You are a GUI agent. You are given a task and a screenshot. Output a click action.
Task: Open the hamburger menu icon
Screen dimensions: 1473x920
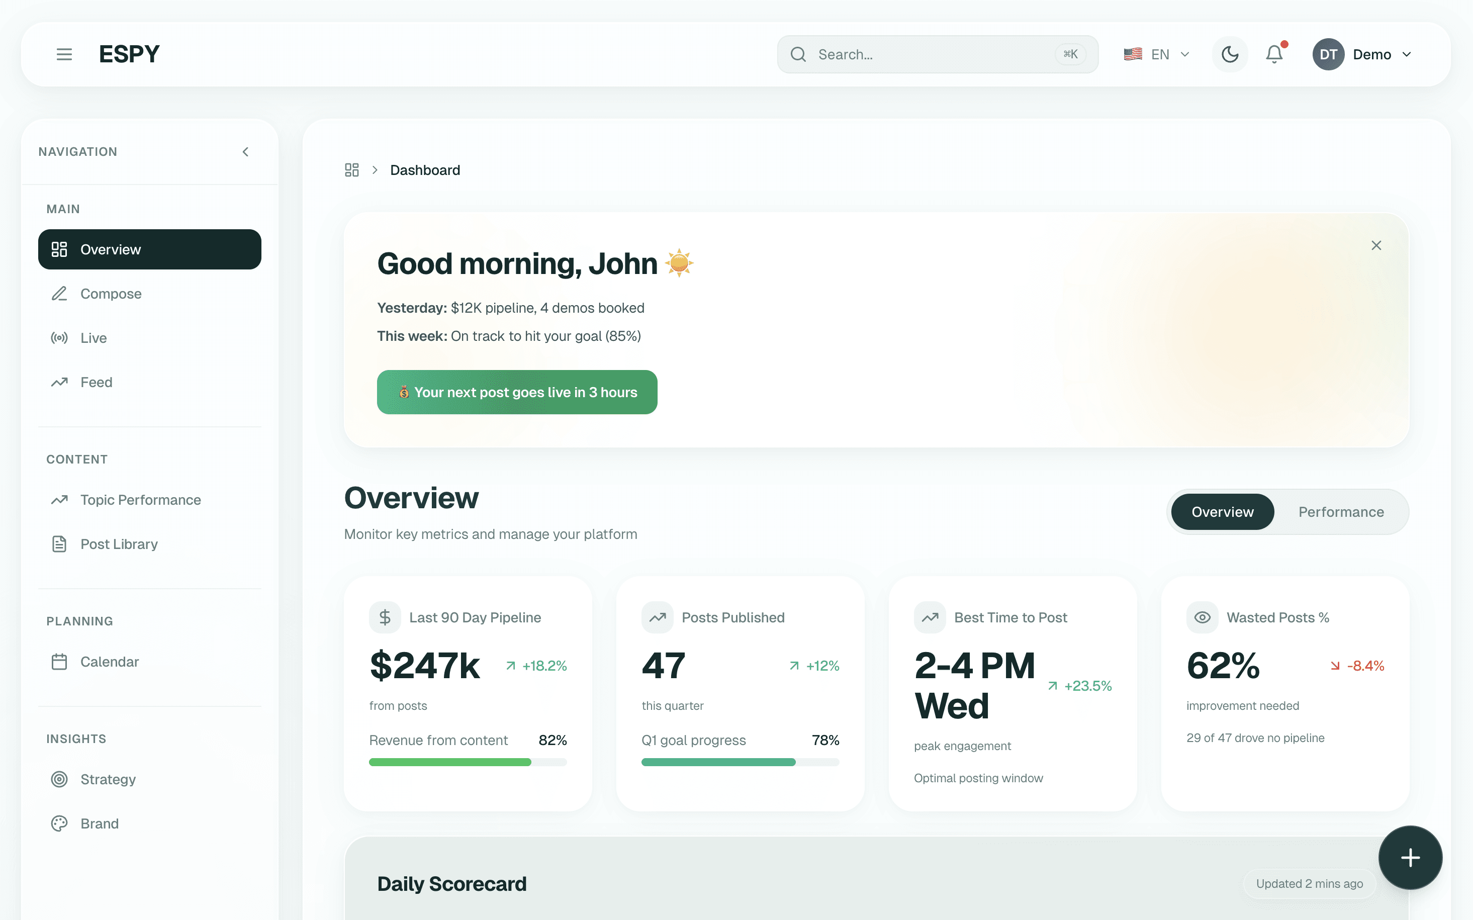[x=64, y=54]
